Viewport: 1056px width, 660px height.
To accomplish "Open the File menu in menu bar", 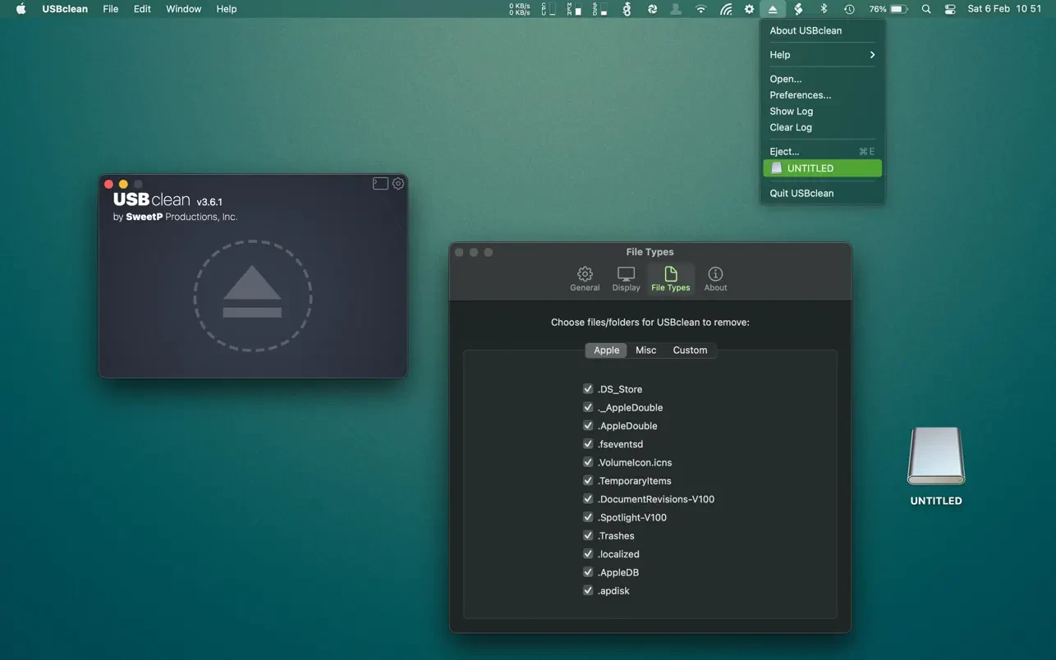I will pyautogui.click(x=111, y=9).
